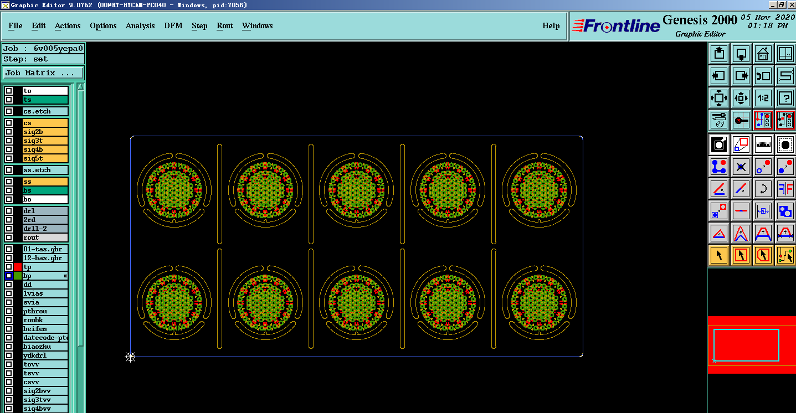Viewport: 796px width, 413px height.
Task: Click the XY coordinate window icon
Action: pyautogui.click(x=785, y=54)
